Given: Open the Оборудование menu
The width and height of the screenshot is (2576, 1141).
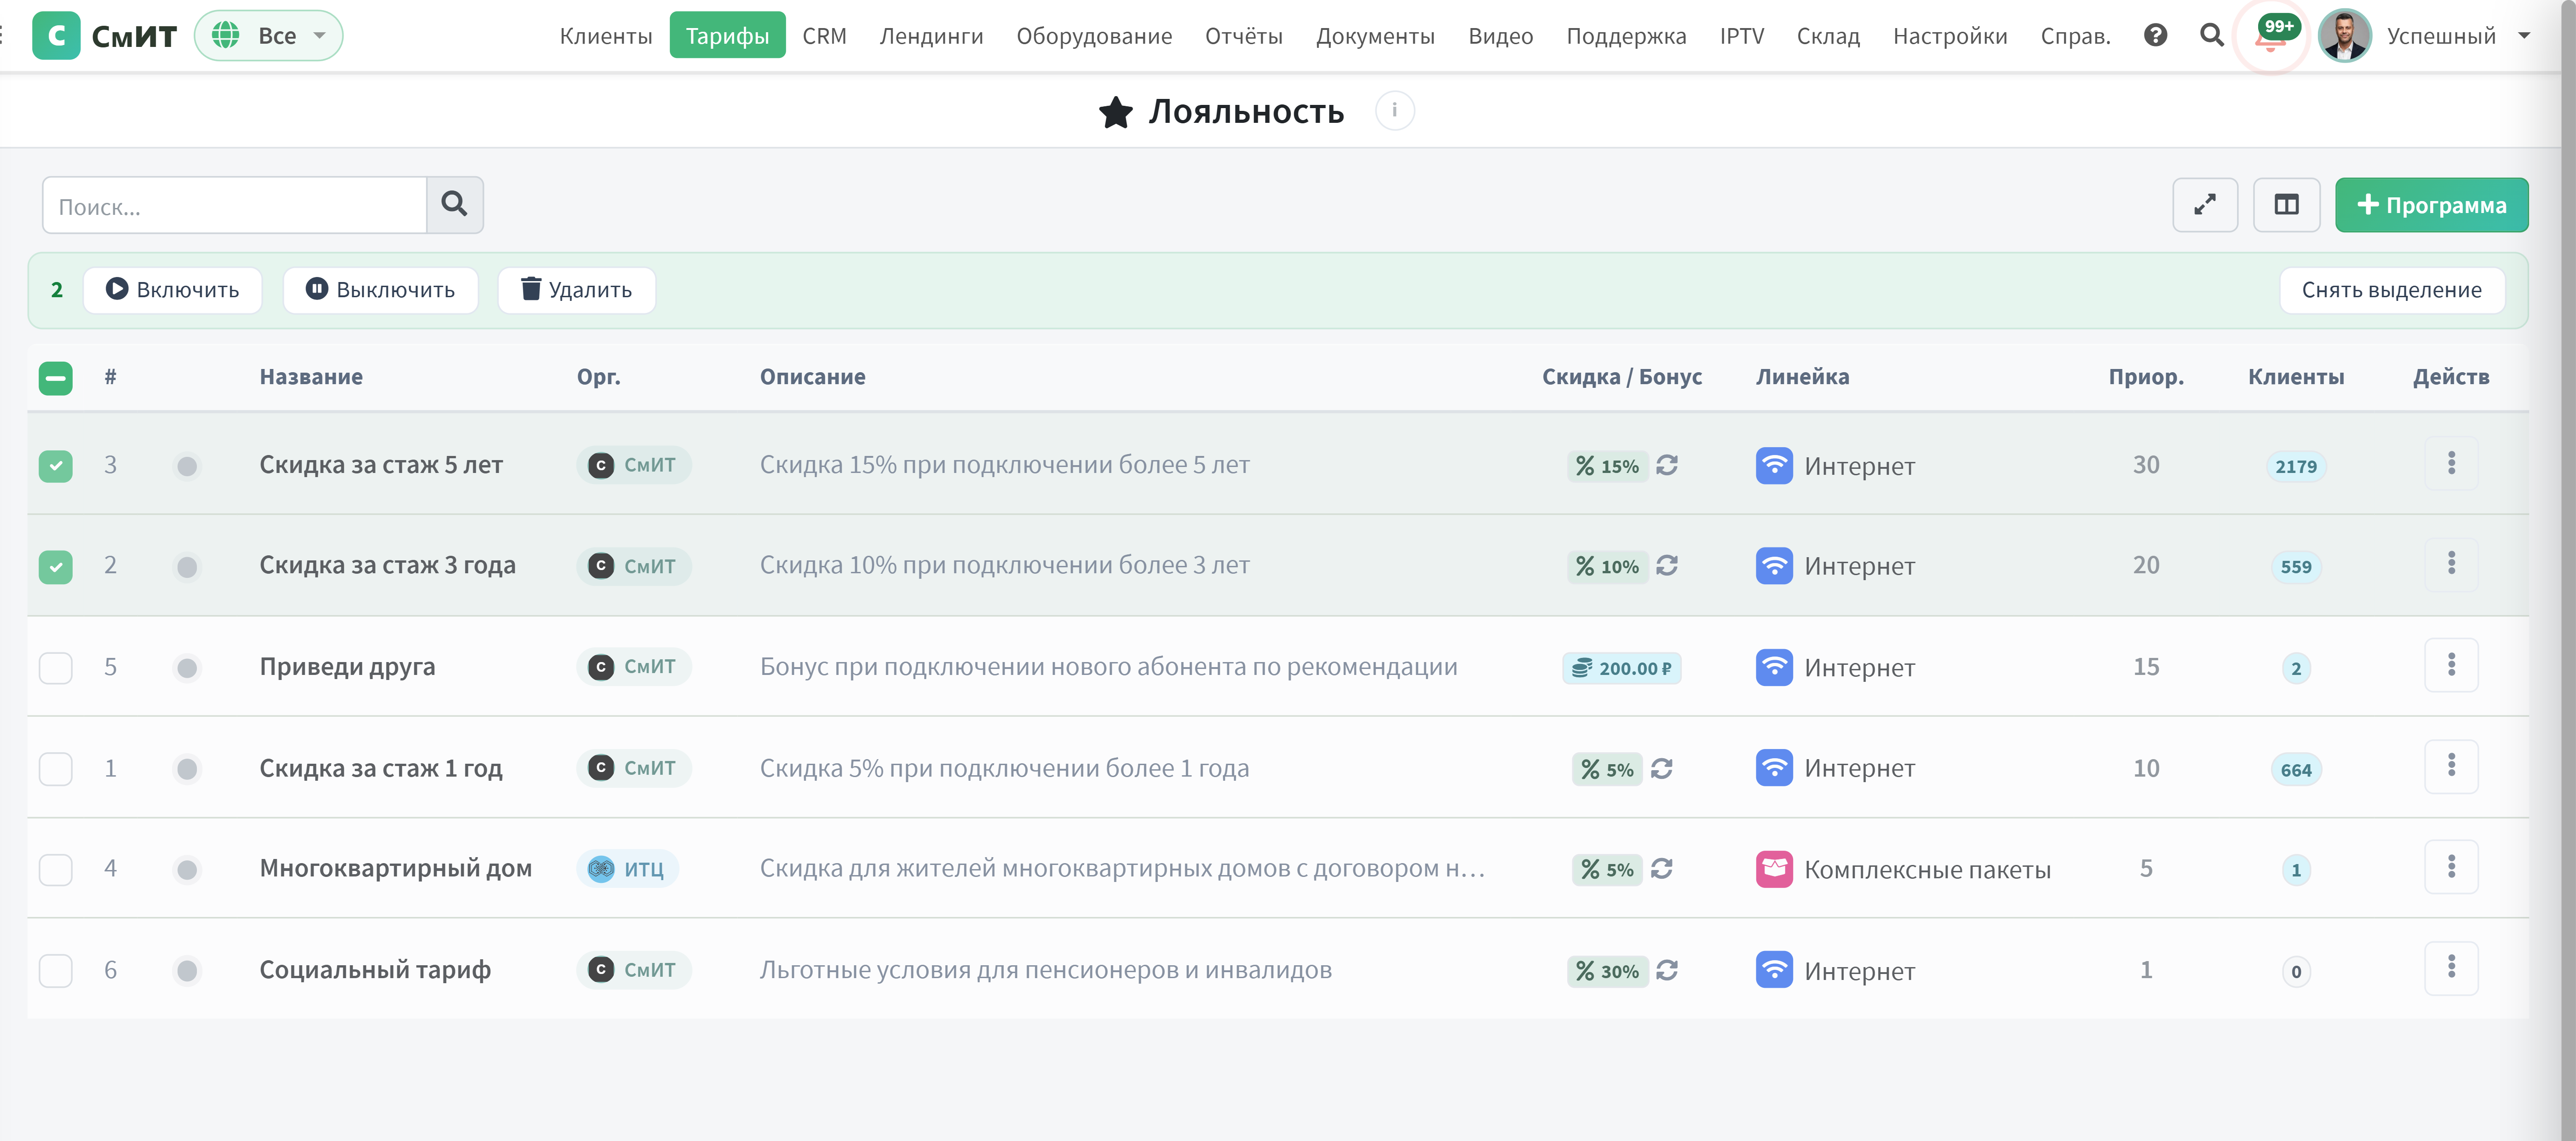Looking at the screenshot, I should pyautogui.click(x=1094, y=36).
